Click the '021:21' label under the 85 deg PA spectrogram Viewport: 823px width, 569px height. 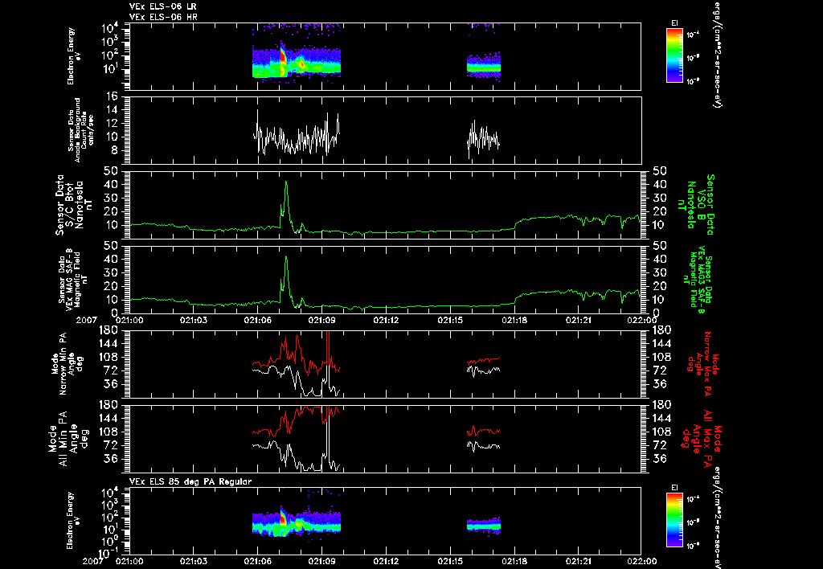pyautogui.click(x=579, y=561)
